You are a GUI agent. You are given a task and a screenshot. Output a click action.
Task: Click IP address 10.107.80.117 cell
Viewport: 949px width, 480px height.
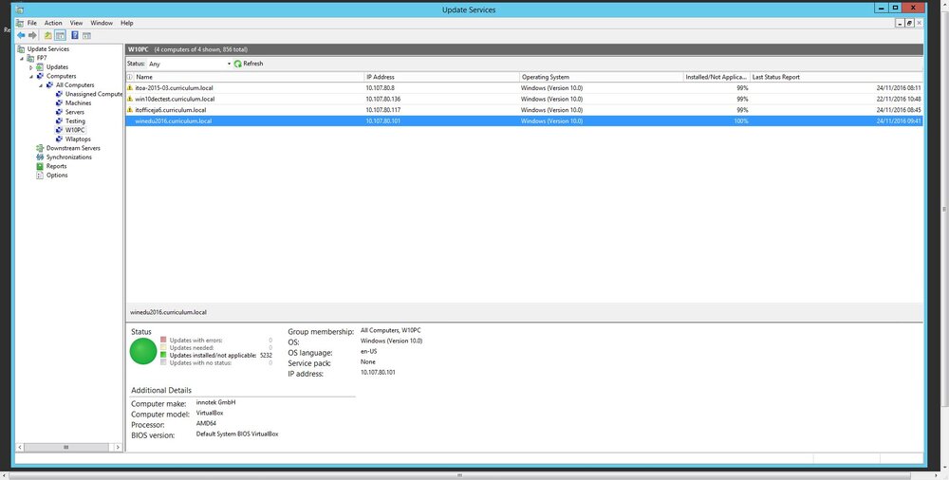[383, 109]
